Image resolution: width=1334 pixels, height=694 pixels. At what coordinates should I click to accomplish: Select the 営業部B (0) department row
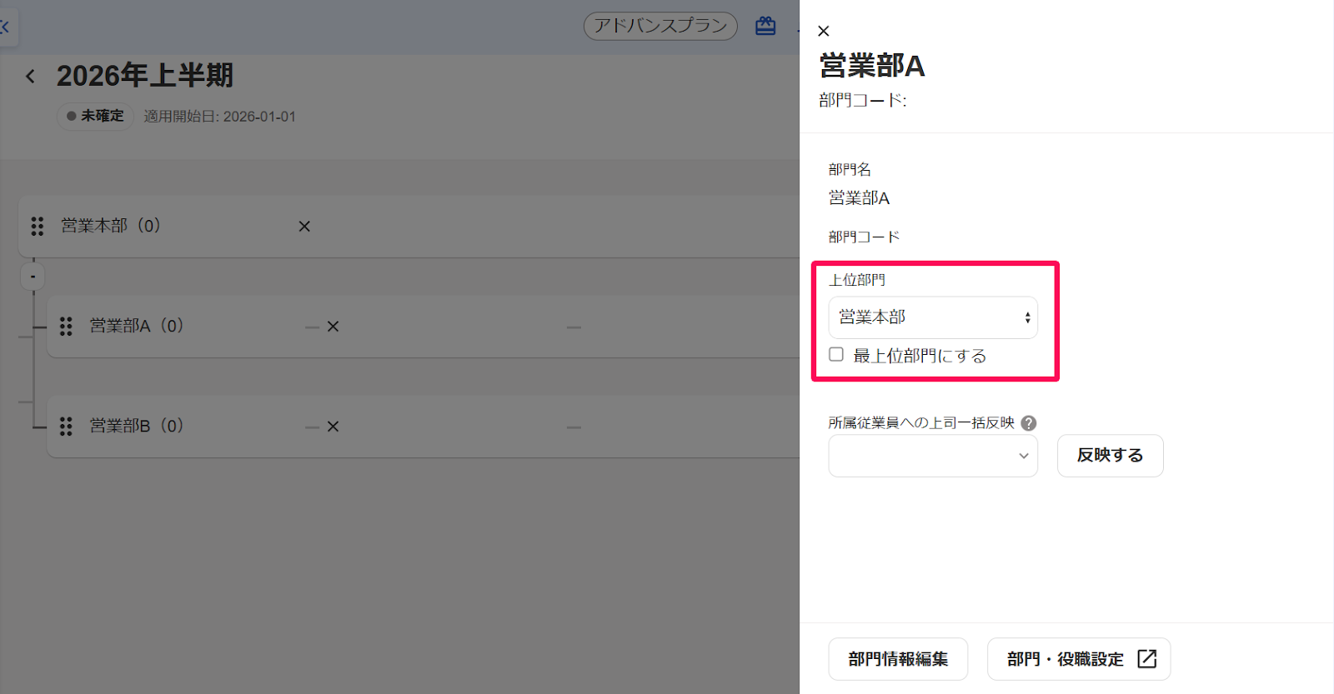pos(424,427)
